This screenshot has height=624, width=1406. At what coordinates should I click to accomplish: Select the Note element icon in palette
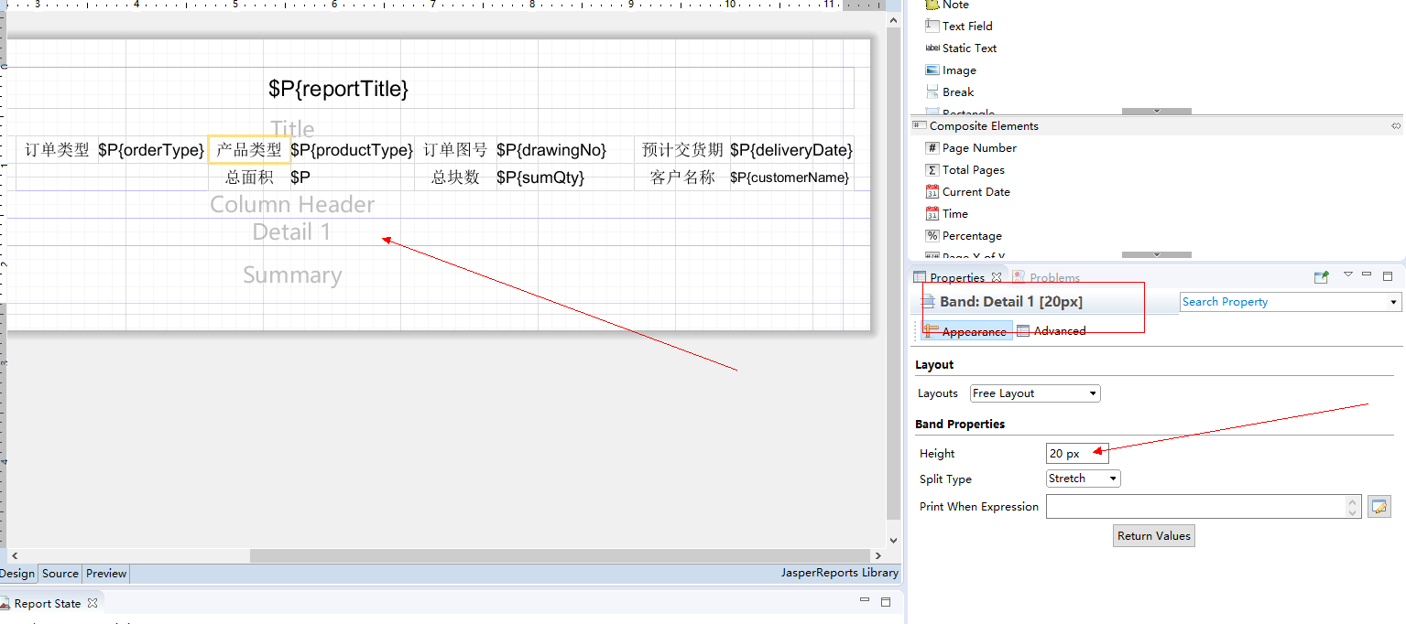point(932,5)
